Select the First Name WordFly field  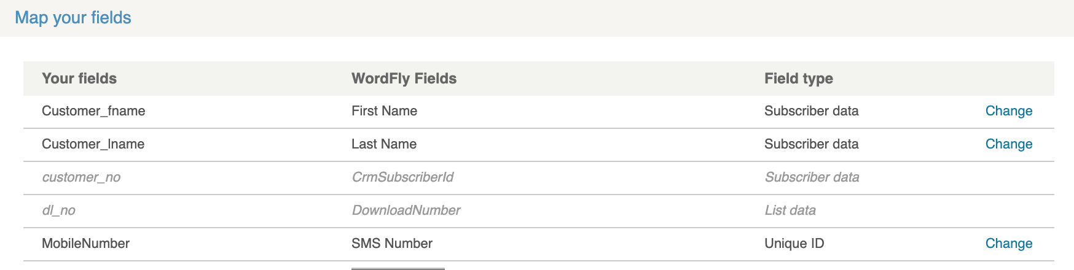pos(384,111)
